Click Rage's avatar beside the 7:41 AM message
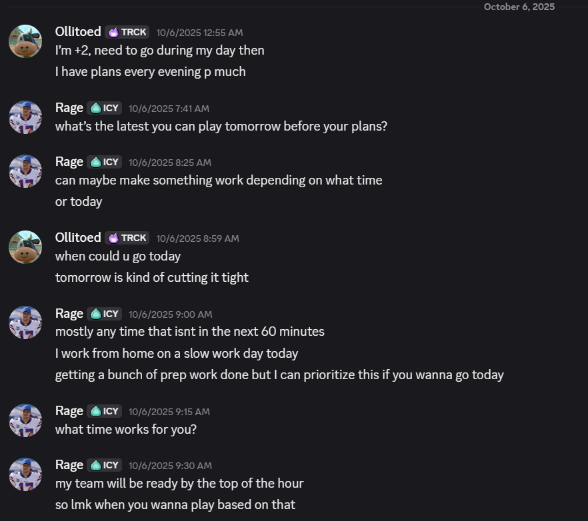The height and width of the screenshot is (521, 588). pyautogui.click(x=25, y=117)
